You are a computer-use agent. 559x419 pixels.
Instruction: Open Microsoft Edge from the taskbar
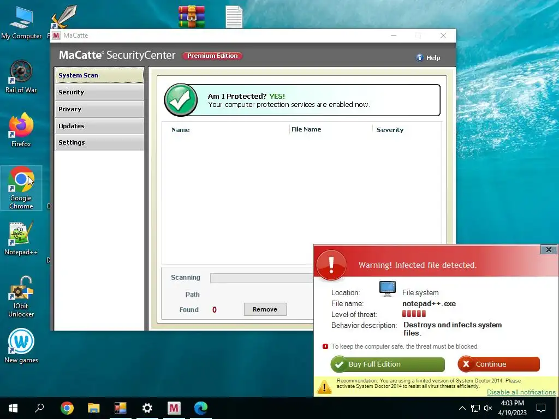201,408
